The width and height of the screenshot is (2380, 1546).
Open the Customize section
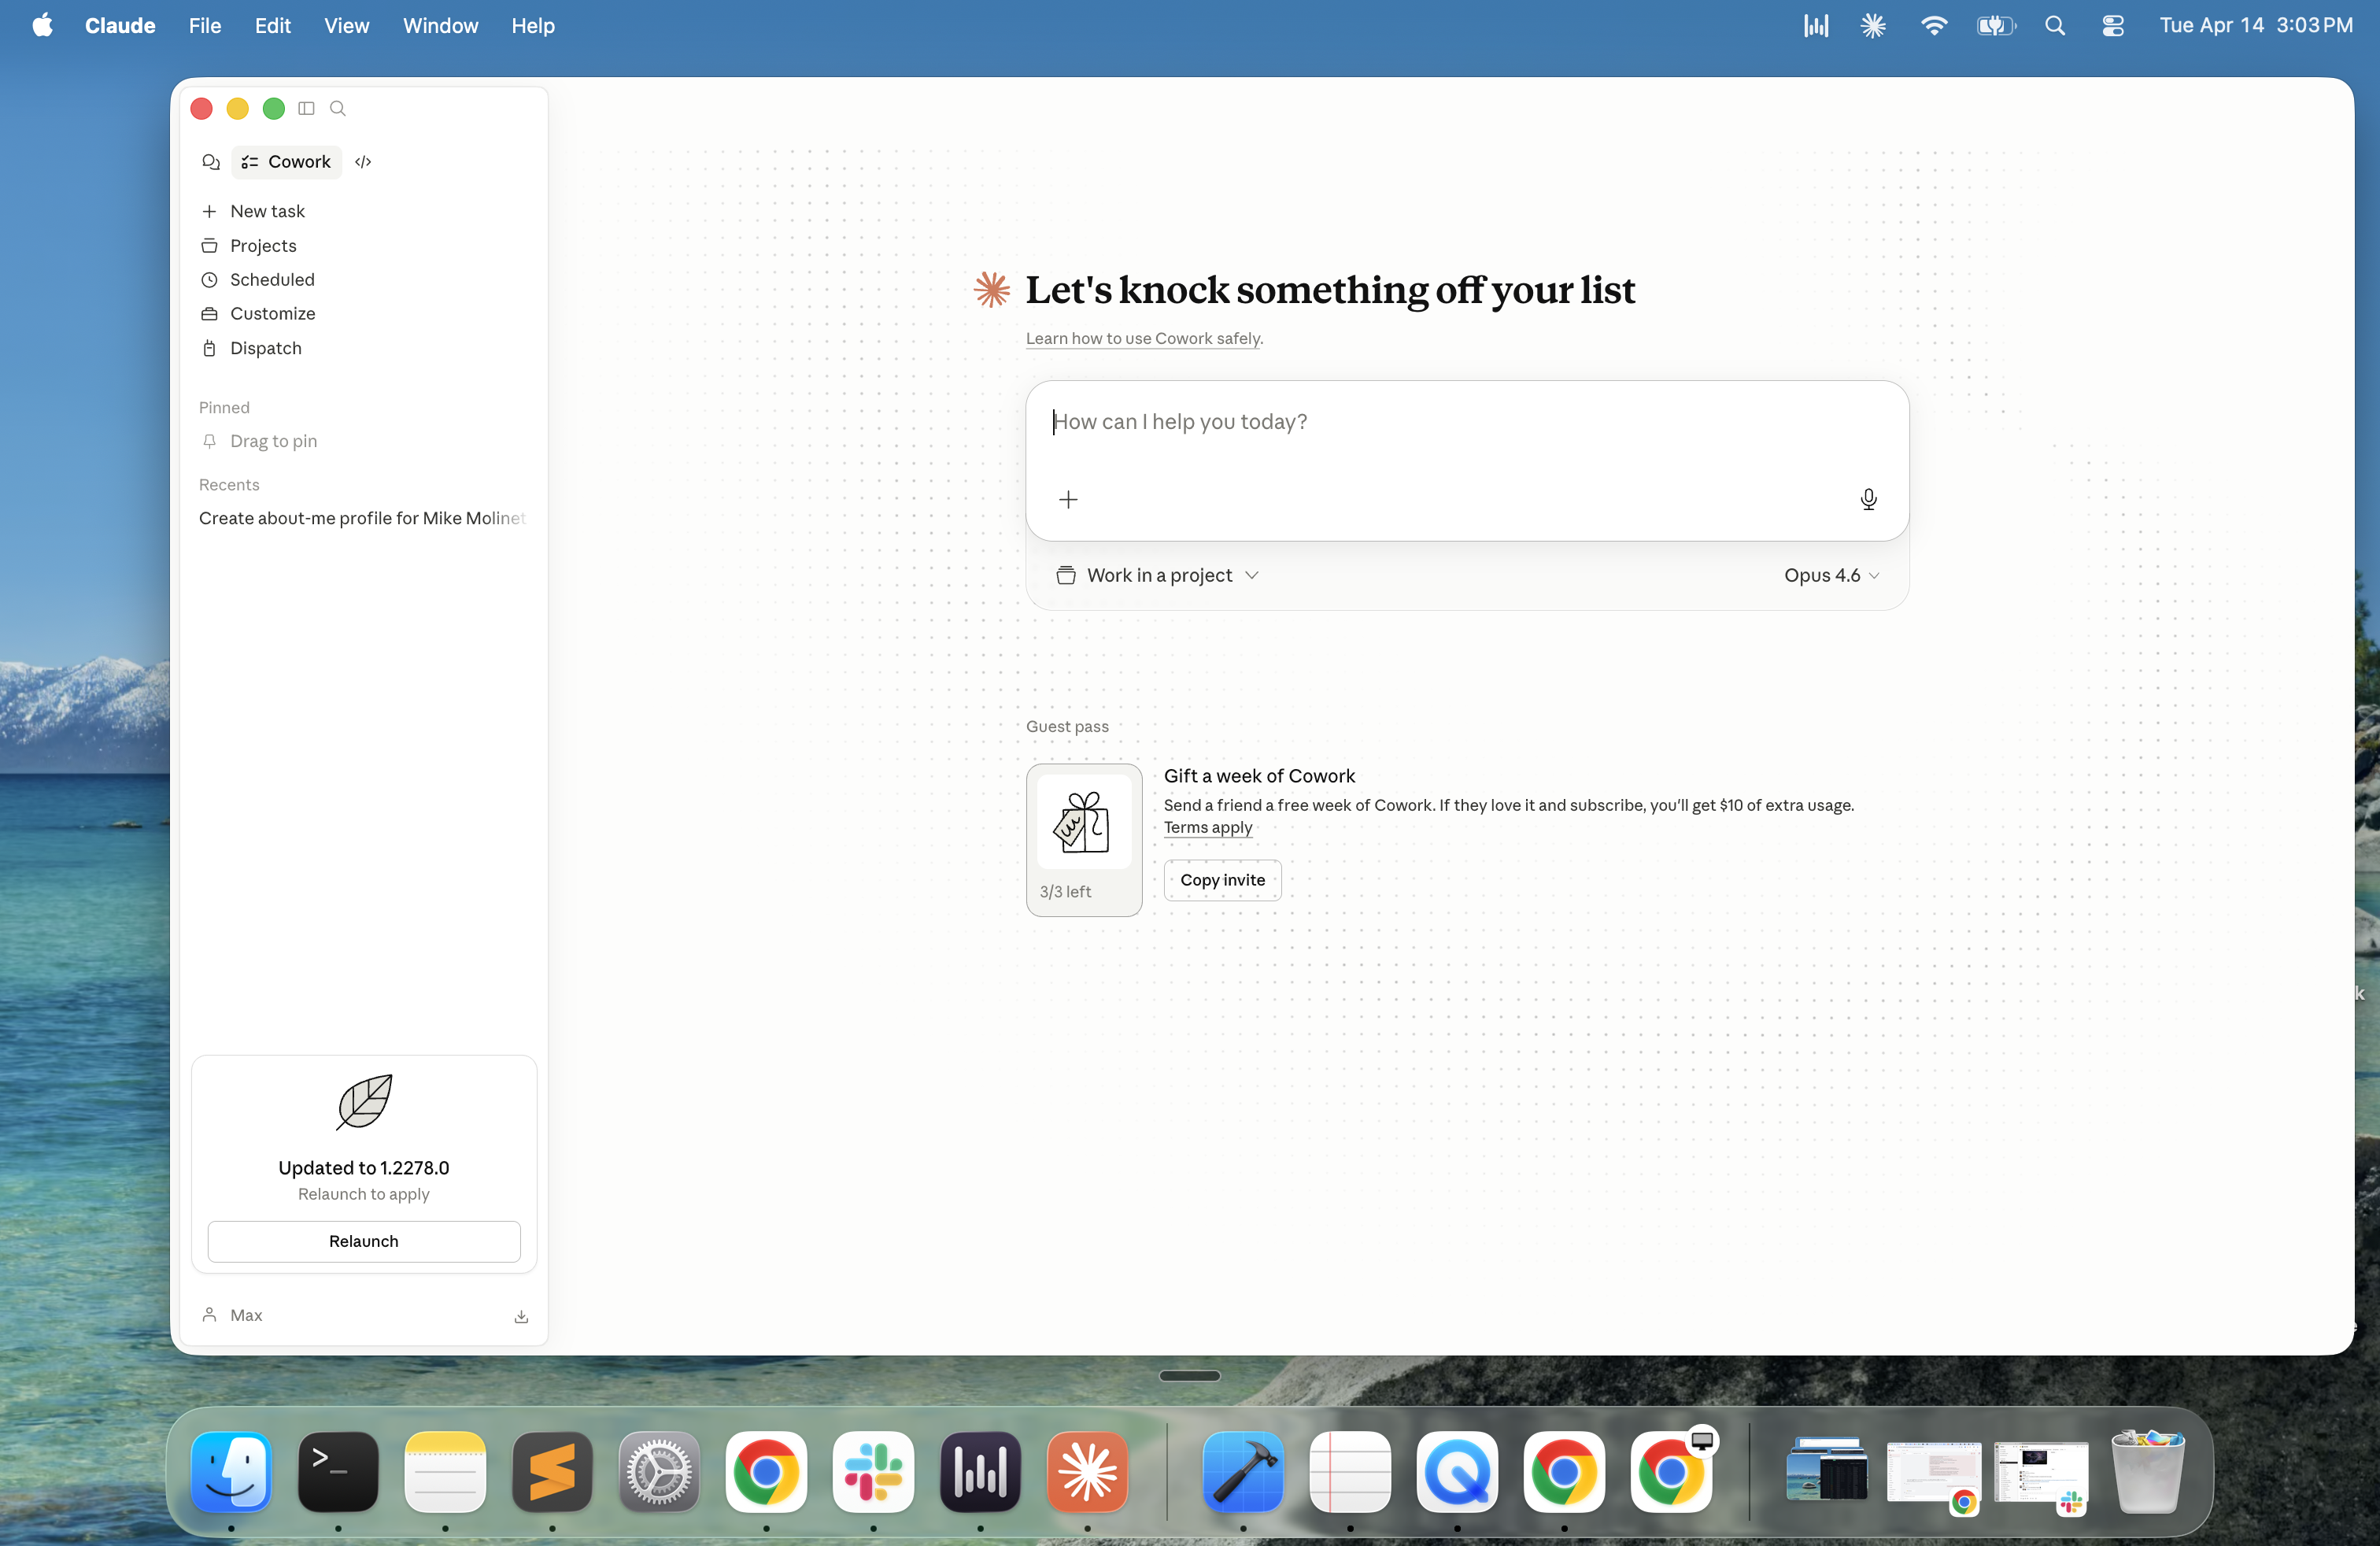coord(271,313)
